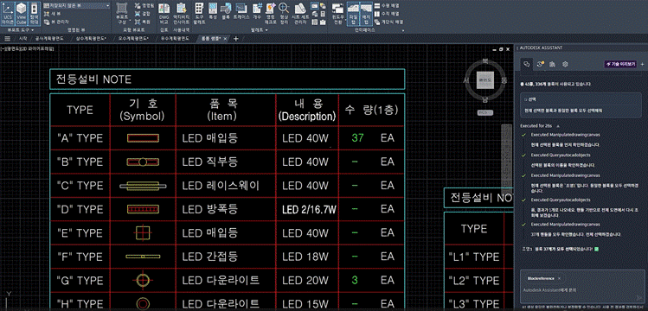Open the Assistant chat tab icon
Screen dimensions: 648x311
pos(527,64)
